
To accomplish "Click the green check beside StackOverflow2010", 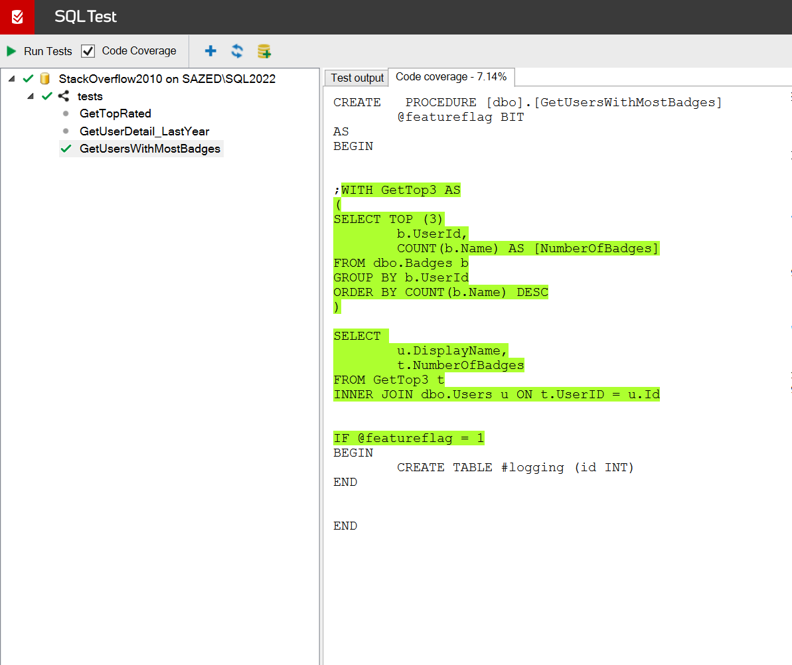I will click(x=29, y=78).
